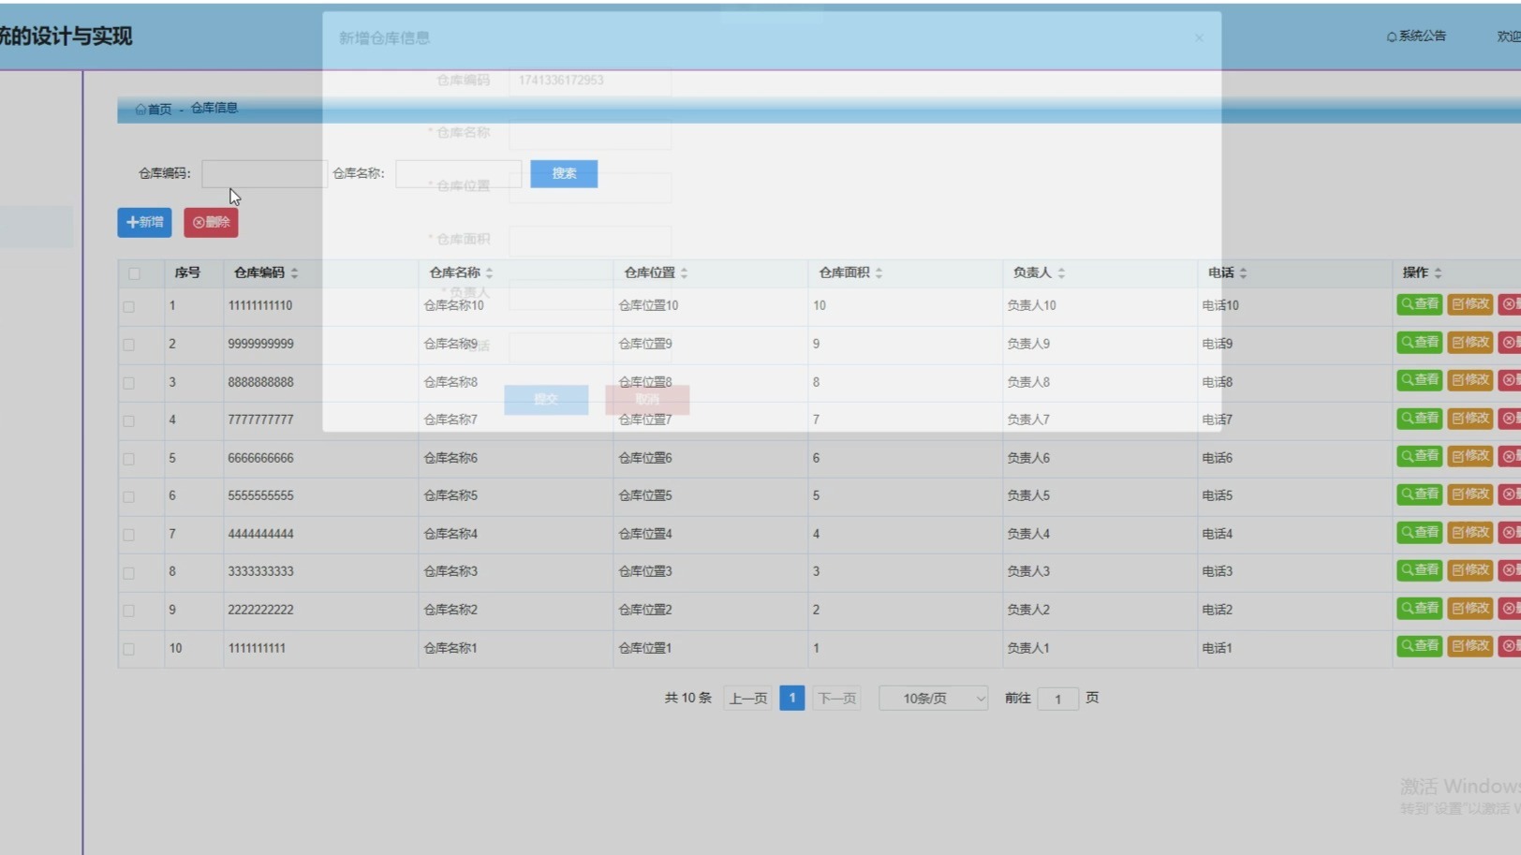Select 仓库信息 in the breadcrumb

point(213,109)
